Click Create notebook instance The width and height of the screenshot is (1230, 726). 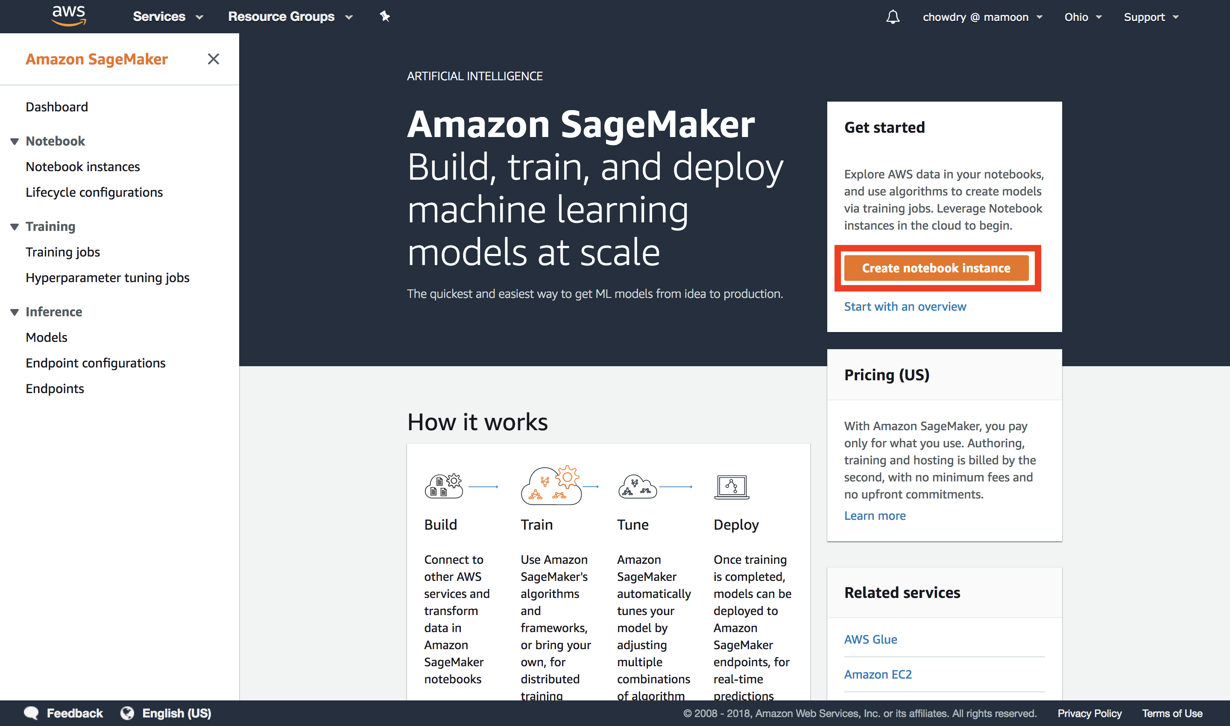[936, 268]
